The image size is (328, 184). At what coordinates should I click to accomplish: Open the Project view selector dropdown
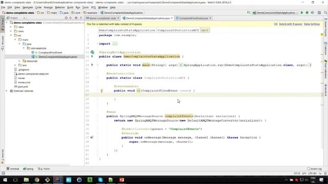16,18
